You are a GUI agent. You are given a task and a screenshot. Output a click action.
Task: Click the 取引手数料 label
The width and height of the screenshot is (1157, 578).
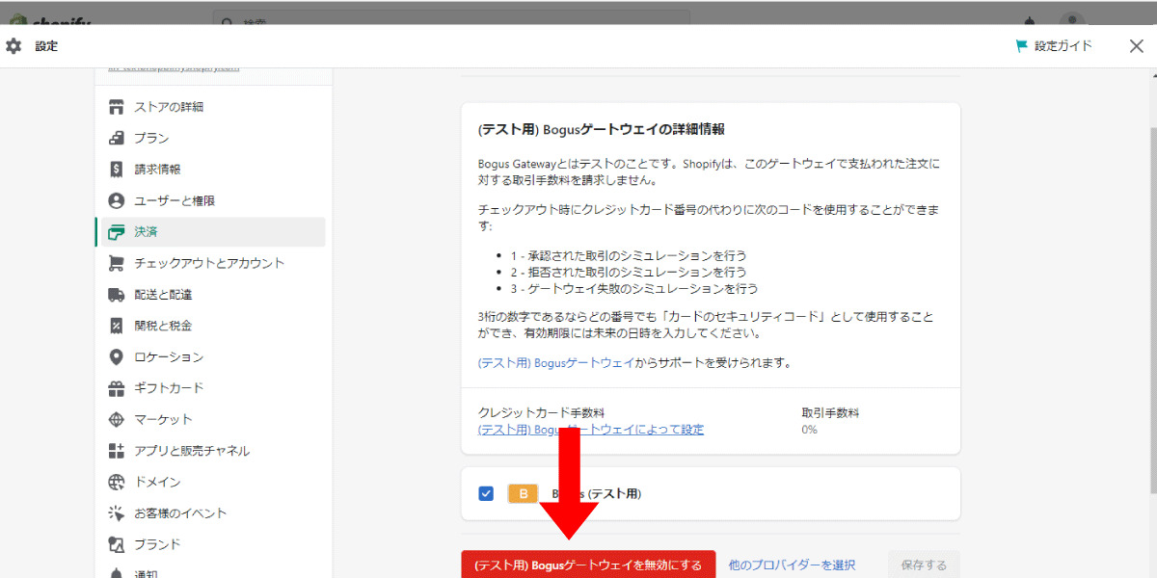(830, 412)
